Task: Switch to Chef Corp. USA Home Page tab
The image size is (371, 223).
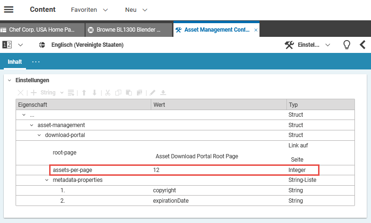Action: [42, 30]
